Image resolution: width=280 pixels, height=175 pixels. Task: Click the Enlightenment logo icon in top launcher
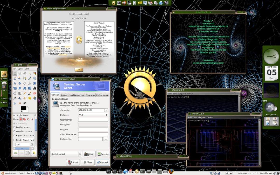tap(114, 3)
